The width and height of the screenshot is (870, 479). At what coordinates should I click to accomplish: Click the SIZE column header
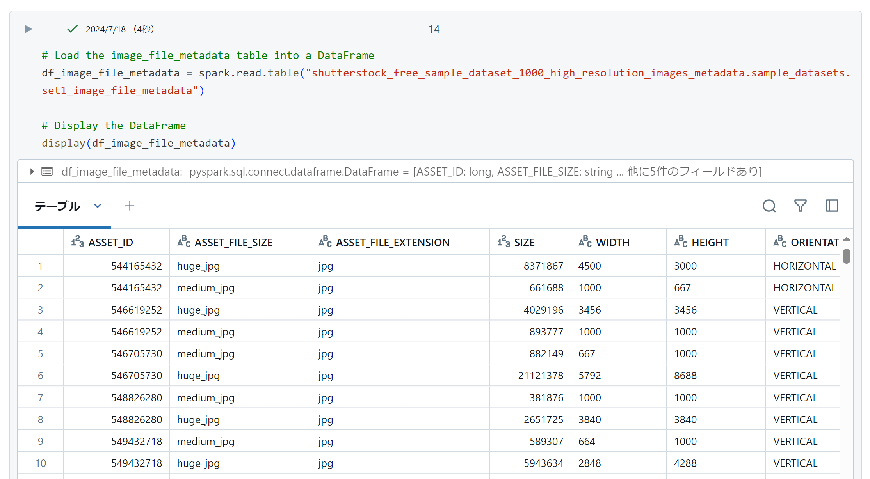pos(524,243)
